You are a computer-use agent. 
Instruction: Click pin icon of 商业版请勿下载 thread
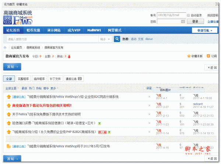9,106
